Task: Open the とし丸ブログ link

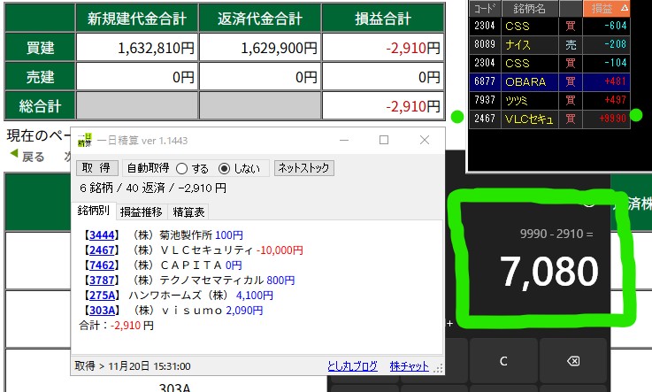Action: (350, 365)
